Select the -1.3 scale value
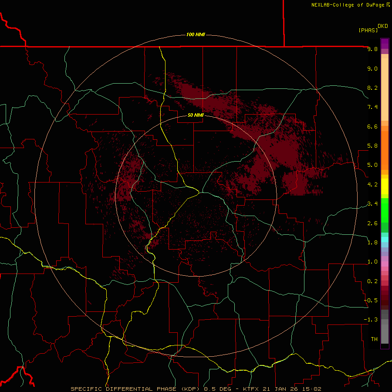This screenshot has width=392, height=392. (371, 320)
